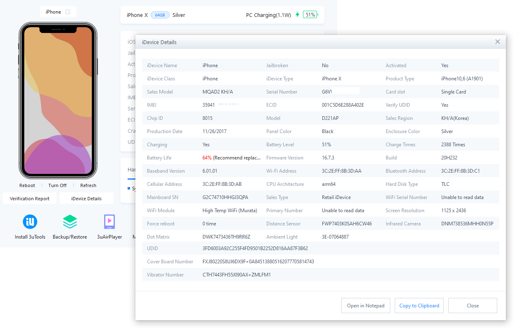524x335 pixels.
Task: Click Refresh under the phone image
Action: [x=88, y=185]
